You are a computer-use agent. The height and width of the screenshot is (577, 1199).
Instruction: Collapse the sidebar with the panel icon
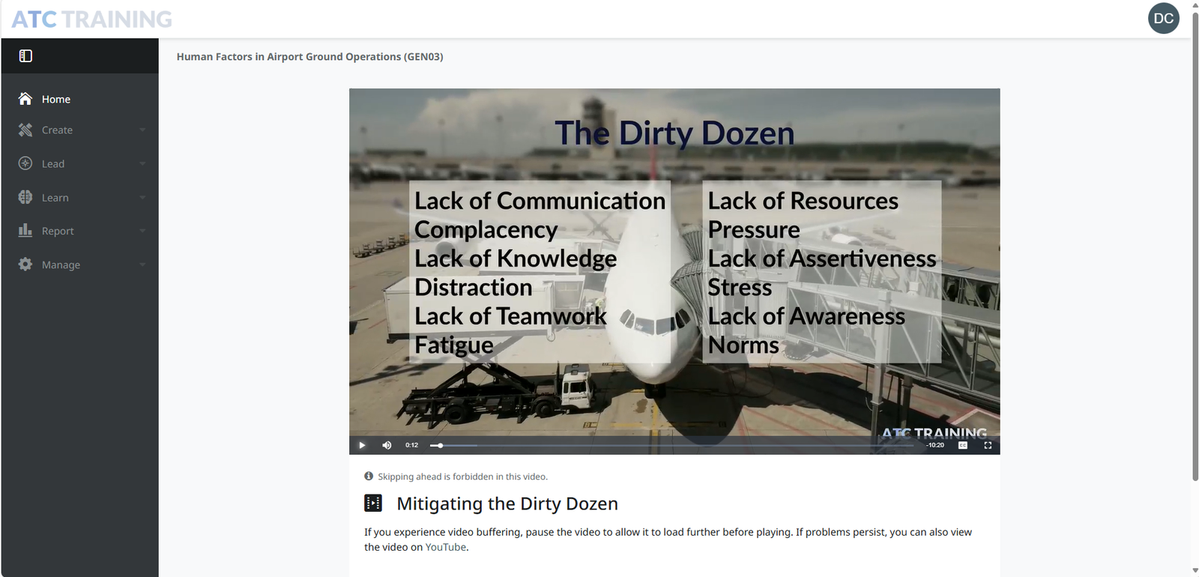[x=25, y=56]
